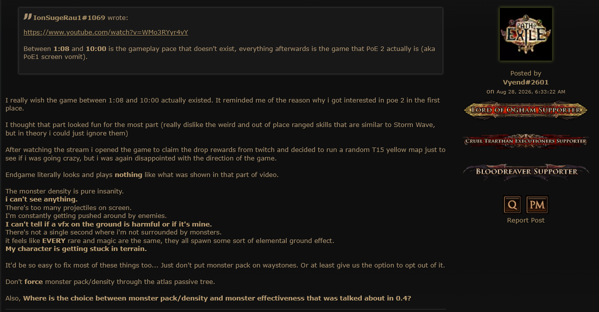
Task: Click the bold line "i can't see anything."
Action: click(41, 199)
